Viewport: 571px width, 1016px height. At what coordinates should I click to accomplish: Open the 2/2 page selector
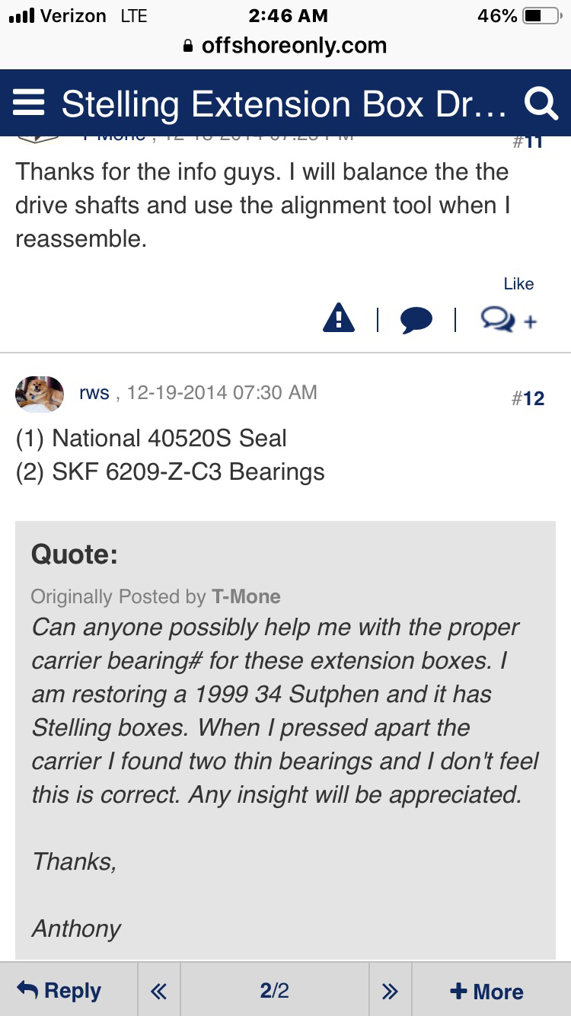[274, 991]
